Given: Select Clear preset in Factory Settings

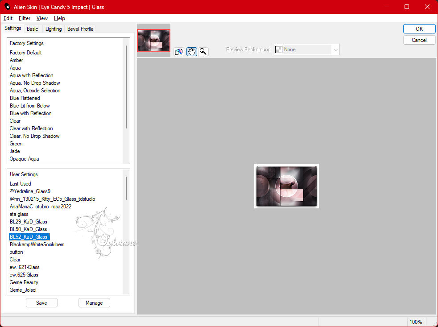Looking at the screenshot, I should tap(15, 120).
